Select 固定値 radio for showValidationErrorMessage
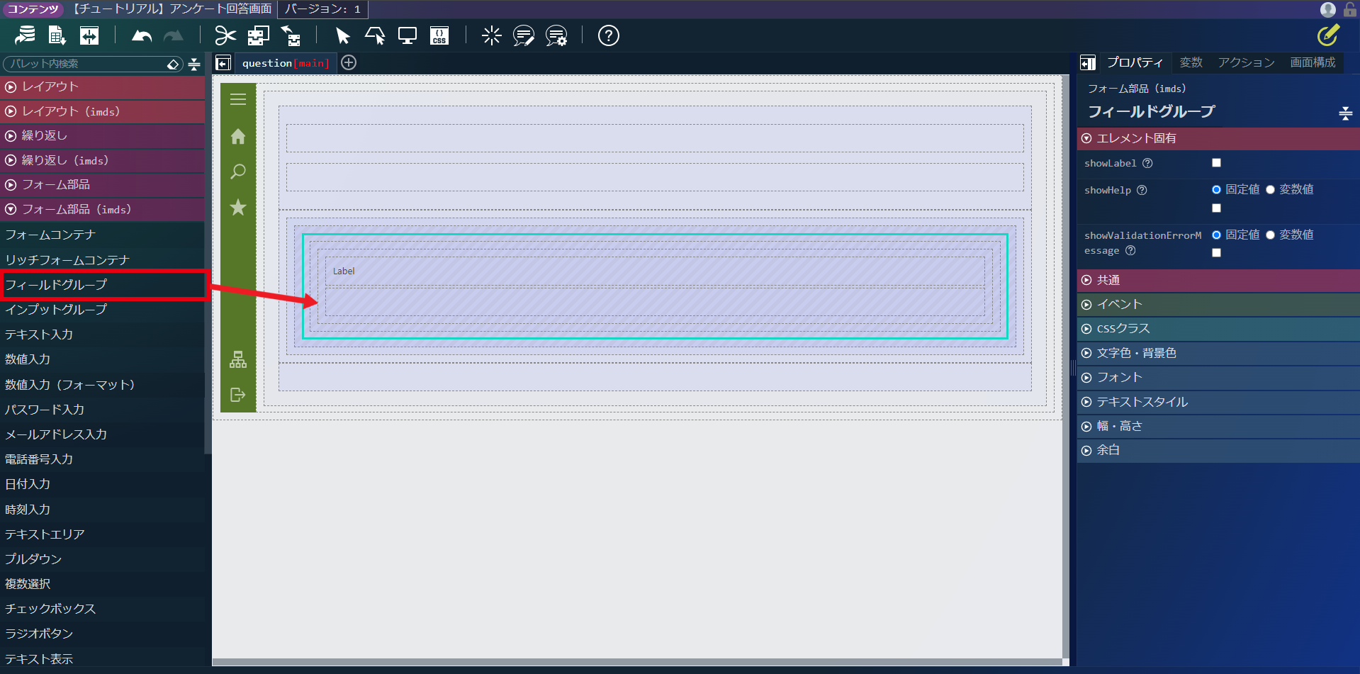Image resolution: width=1360 pixels, height=674 pixels. coord(1216,235)
